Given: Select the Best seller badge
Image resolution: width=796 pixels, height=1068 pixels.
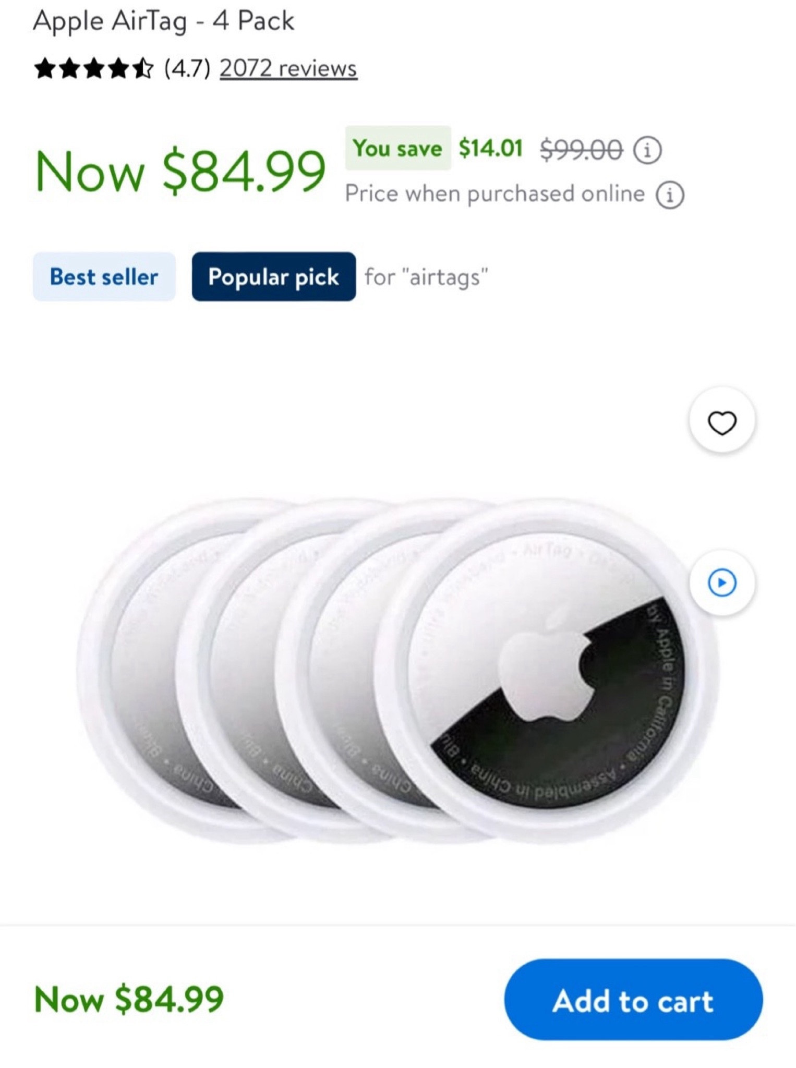Looking at the screenshot, I should [104, 276].
